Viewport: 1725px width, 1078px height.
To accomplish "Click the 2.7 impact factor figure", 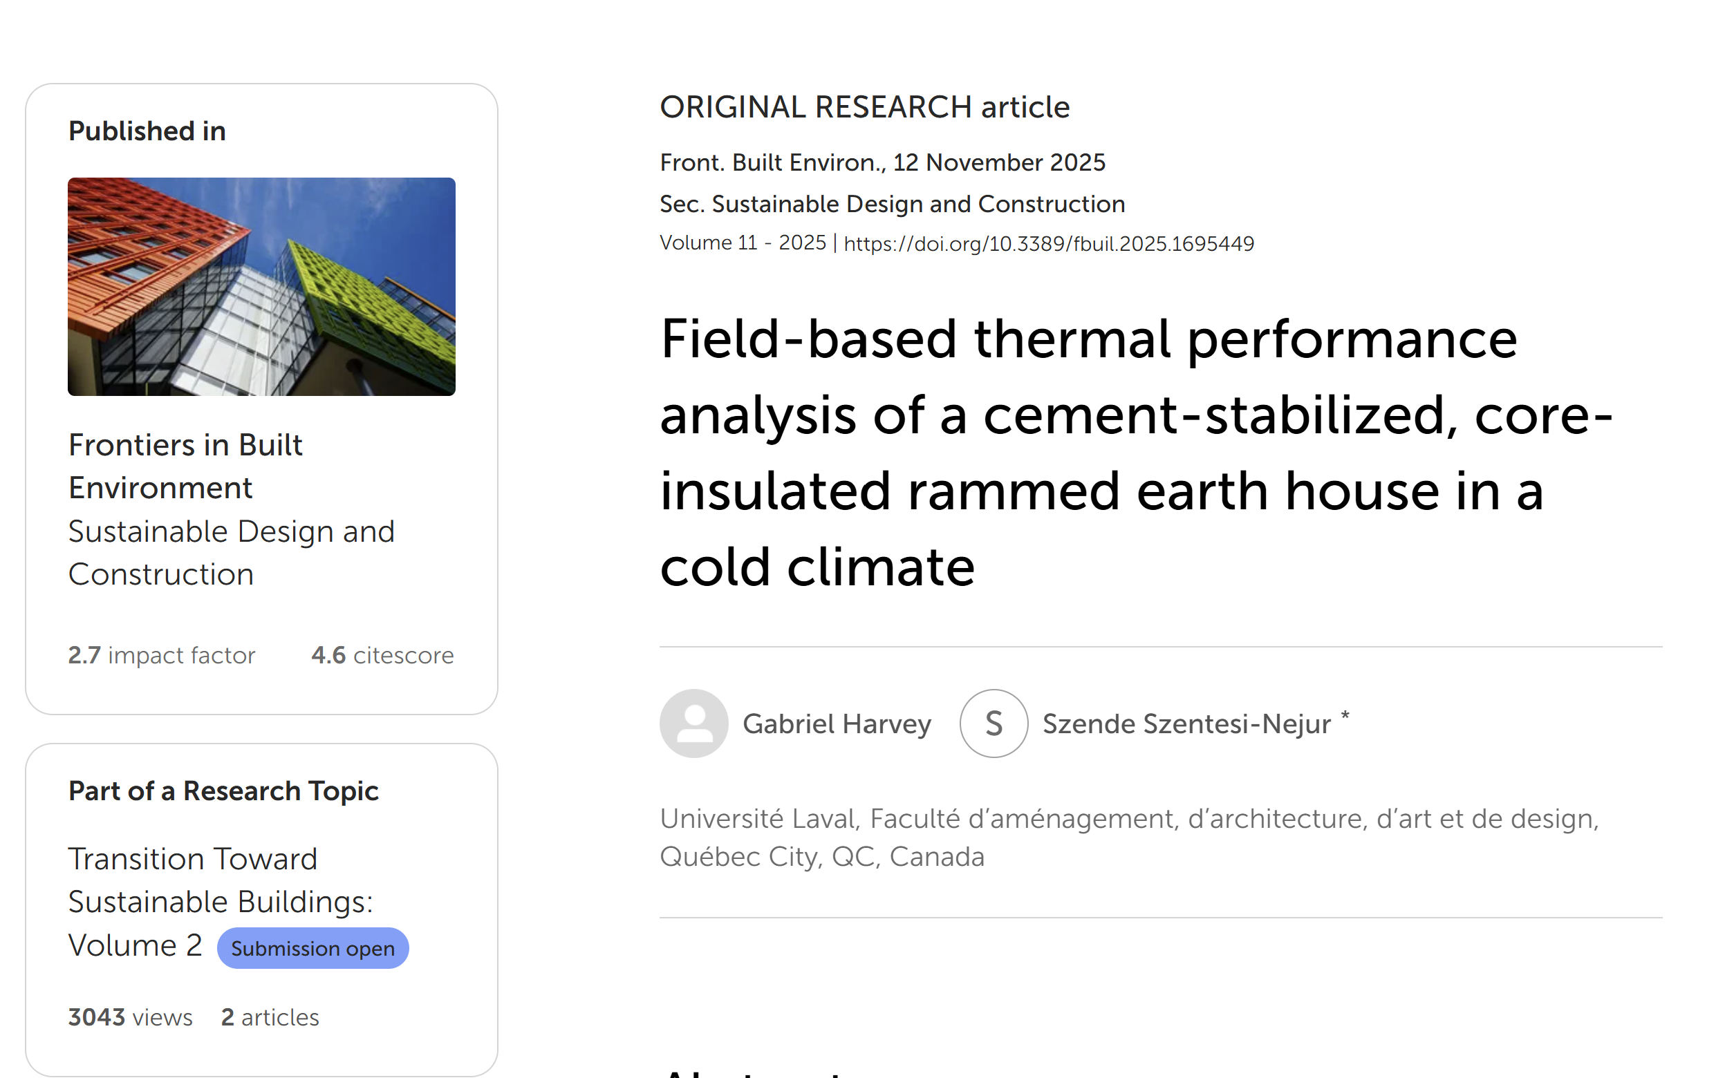I will [162, 654].
